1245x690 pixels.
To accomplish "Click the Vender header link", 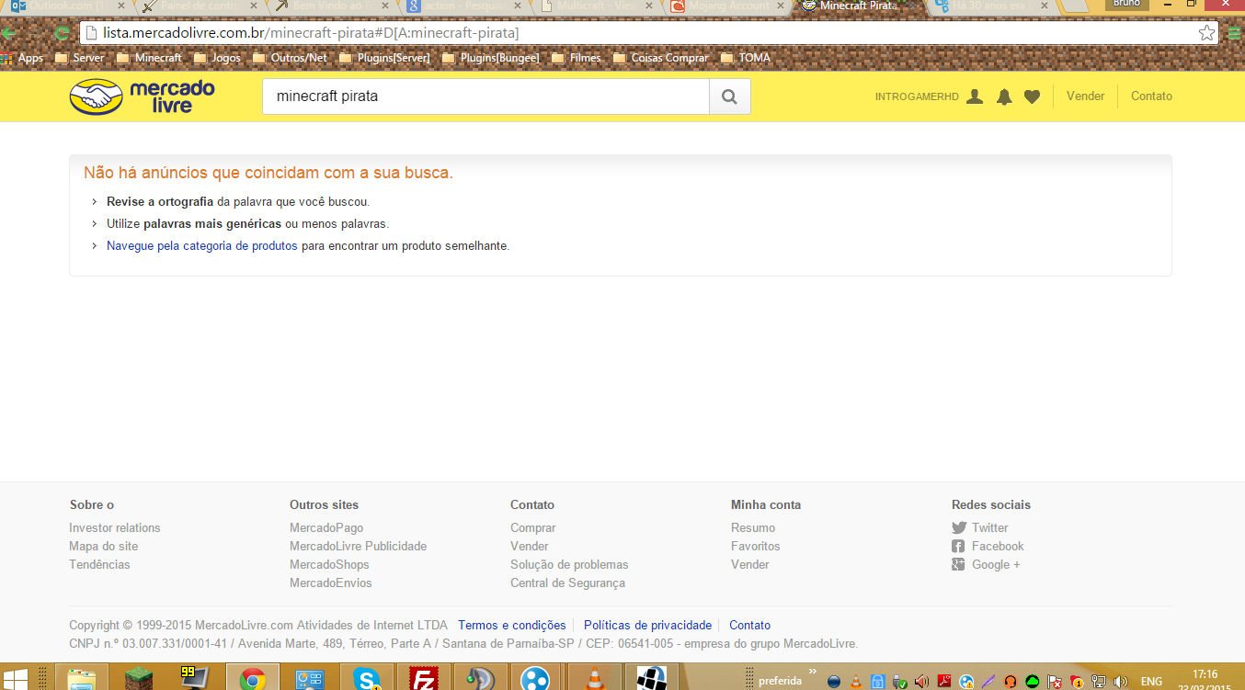I will [1085, 96].
